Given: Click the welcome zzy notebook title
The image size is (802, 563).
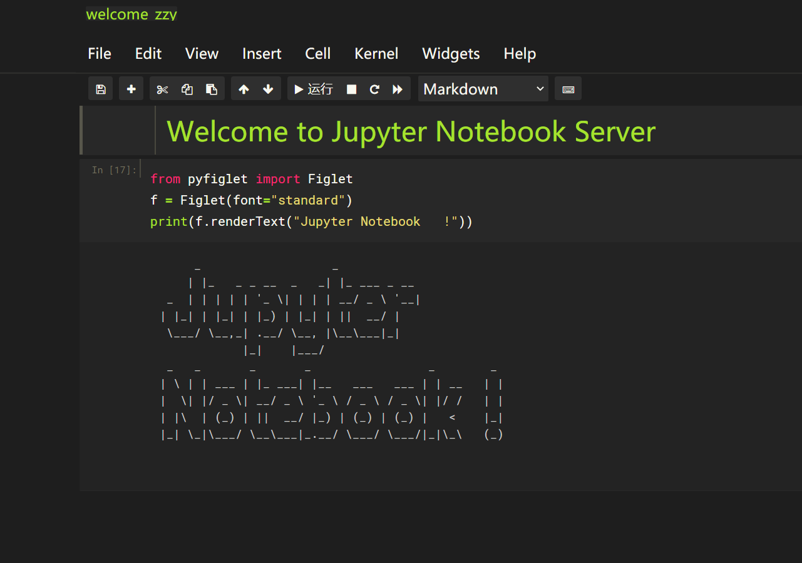Looking at the screenshot, I should (131, 14).
